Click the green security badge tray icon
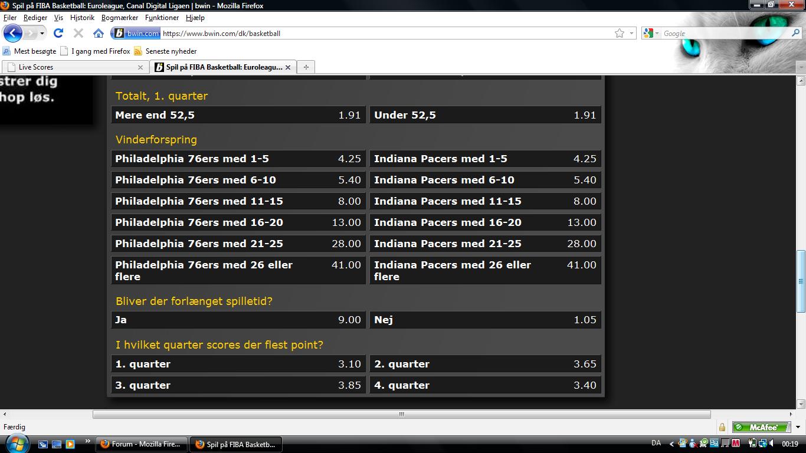Image resolution: width=806 pixels, height=453 pixels. coord(704,444)
